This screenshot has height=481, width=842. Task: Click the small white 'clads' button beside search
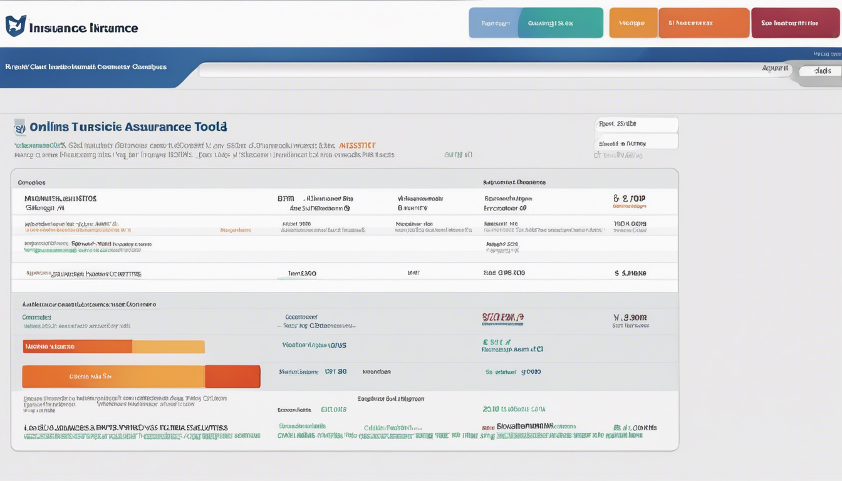[x=819, y=71]
